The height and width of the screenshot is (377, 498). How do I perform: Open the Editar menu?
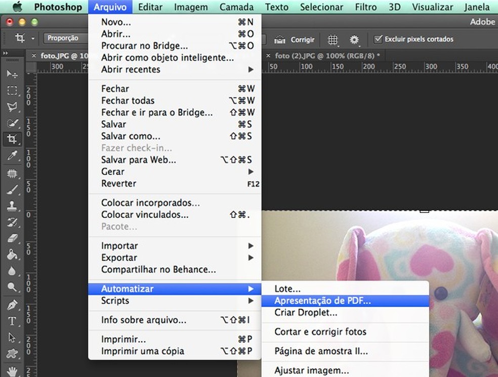pos(150,7)
